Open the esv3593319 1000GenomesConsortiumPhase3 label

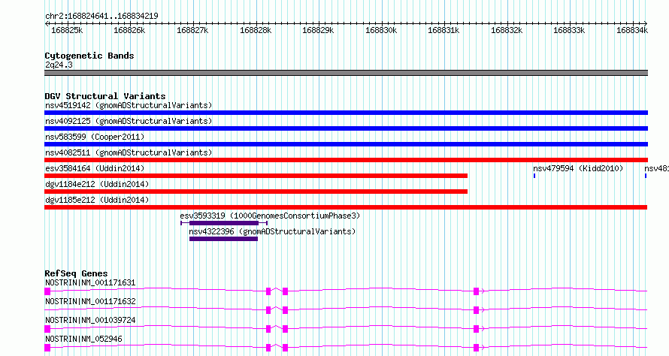(x=270, y=216)
